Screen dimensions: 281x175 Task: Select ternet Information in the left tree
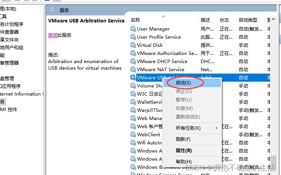[22, 94]
